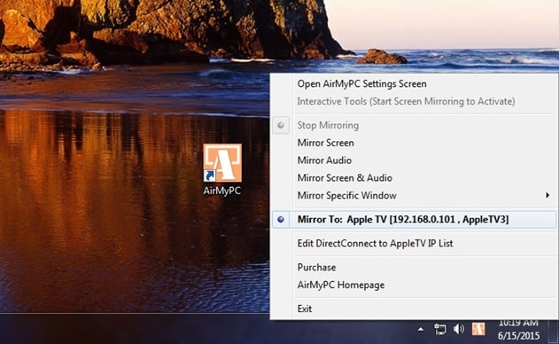Viewport: 559px width, 344px height.
Task: Select the Mirror To Apple TV radio bullet
Action: tap(281, 220)
